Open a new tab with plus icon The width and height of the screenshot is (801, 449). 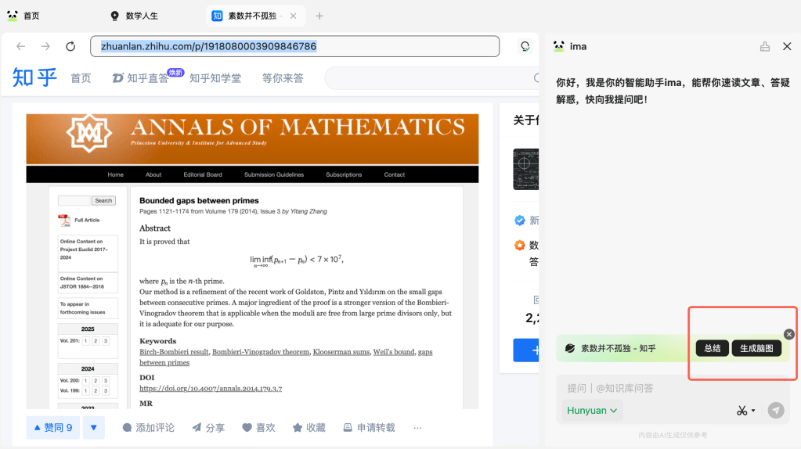[319, 16]
